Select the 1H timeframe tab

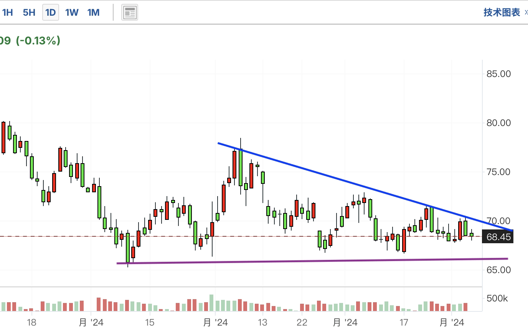8,13
